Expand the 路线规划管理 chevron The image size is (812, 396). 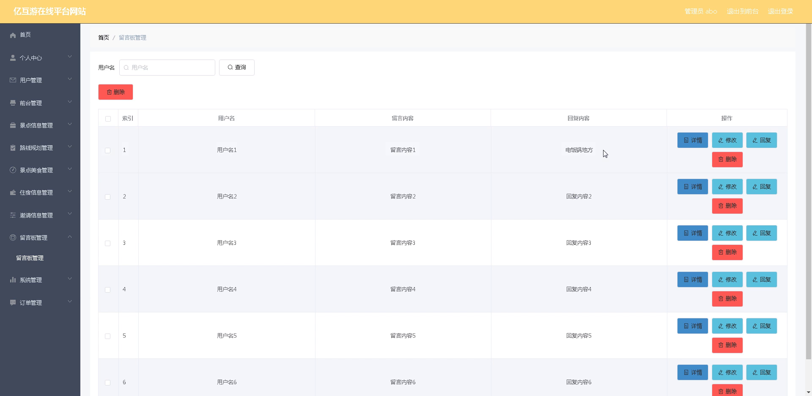point(70,147)
